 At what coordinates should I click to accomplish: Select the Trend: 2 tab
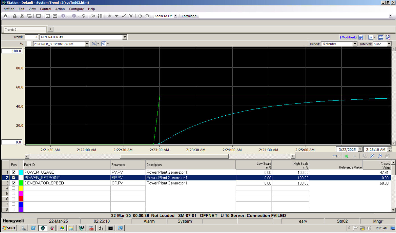coord(25,29)
